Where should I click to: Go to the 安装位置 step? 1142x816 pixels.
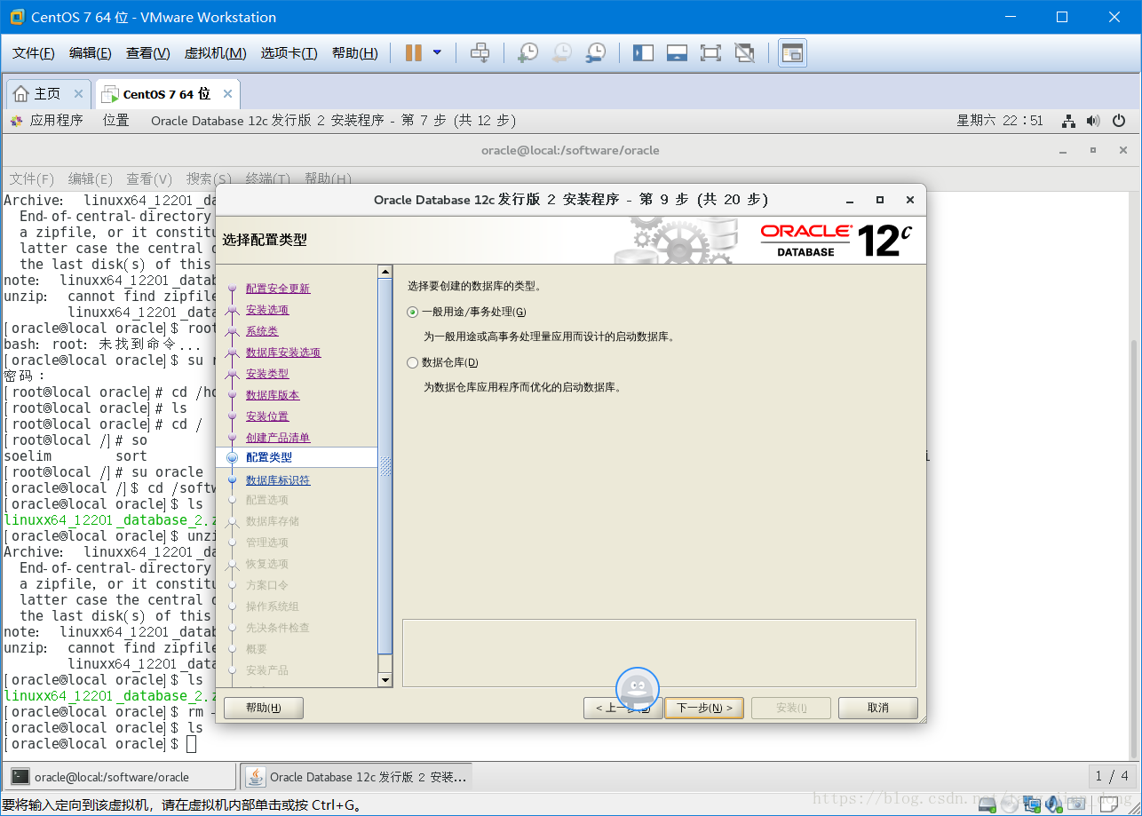tap(267, 416)
